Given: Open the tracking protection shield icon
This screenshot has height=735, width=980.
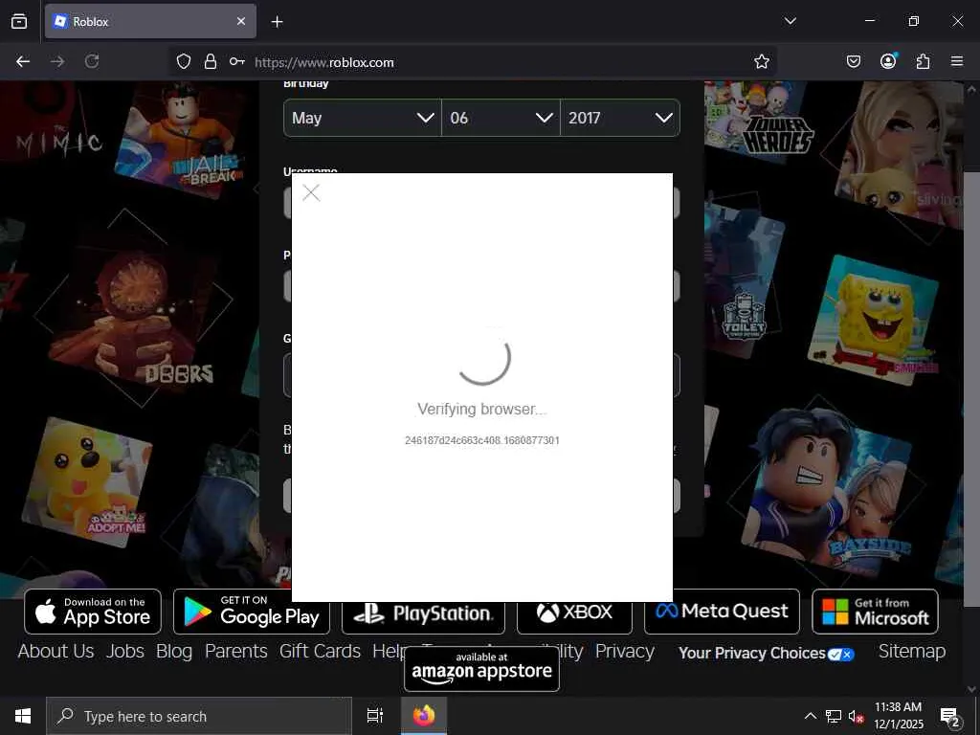Looking at the screenshot, I should click(x=183, y=61).
